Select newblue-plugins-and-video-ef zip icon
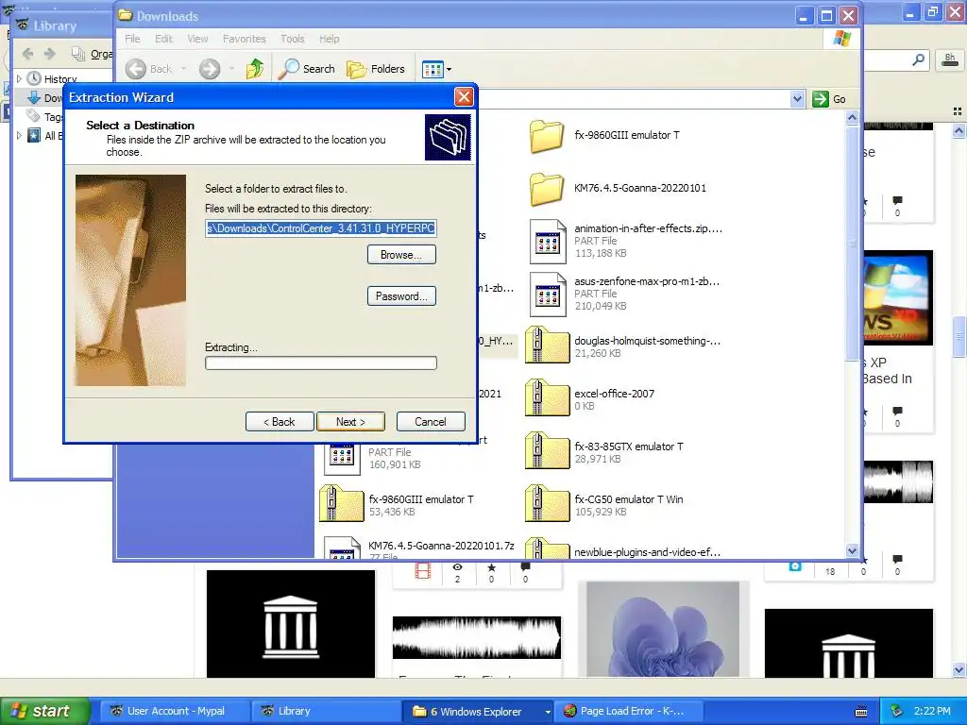The image size is (967, 725). pyautogui.click(x=547, y=548)
